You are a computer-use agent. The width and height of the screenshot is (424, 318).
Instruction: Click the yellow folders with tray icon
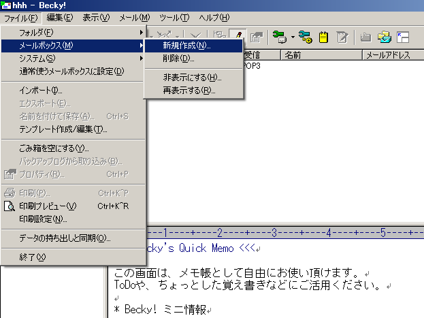pos(385,37)
